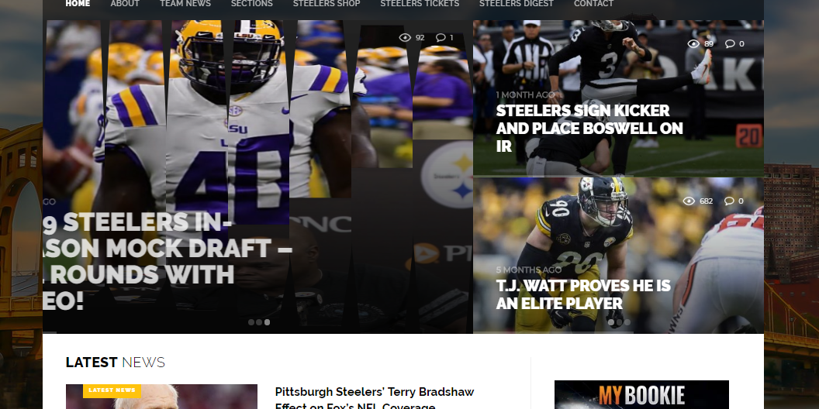Select third dot of main slider
Viewport: 819px width, 409px height.
click(268, 322)
